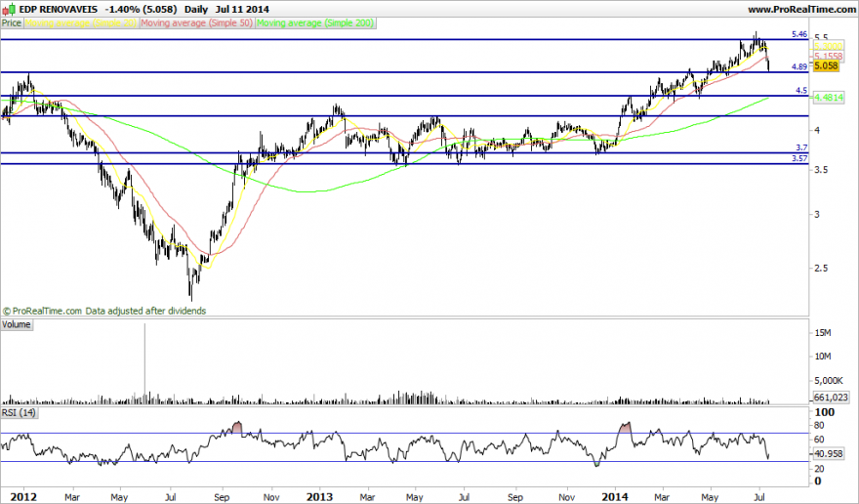The image size is (859, 504).
Task: Click the 200-day average value 4.4814
Action: click(x=829, y=98)
